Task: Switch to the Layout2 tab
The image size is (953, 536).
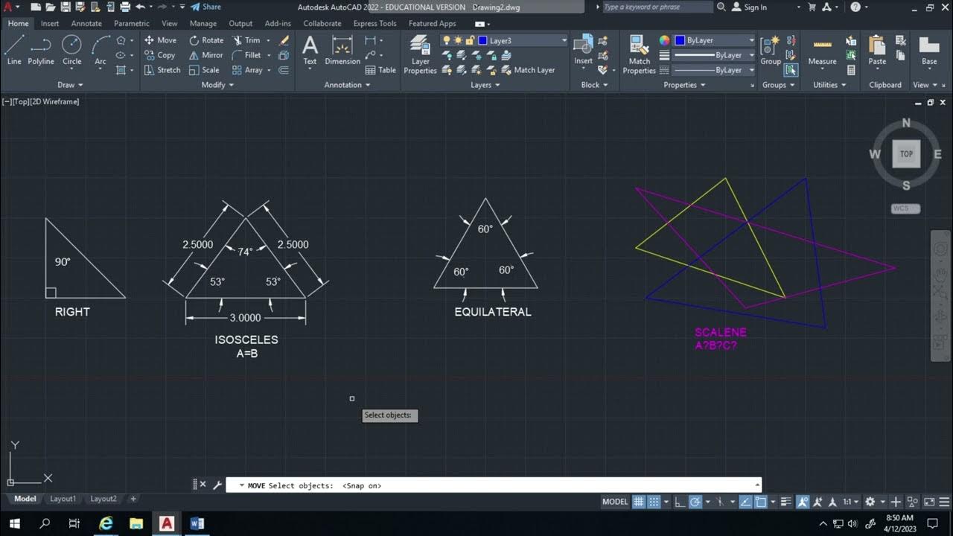Action: coord(103,499)
